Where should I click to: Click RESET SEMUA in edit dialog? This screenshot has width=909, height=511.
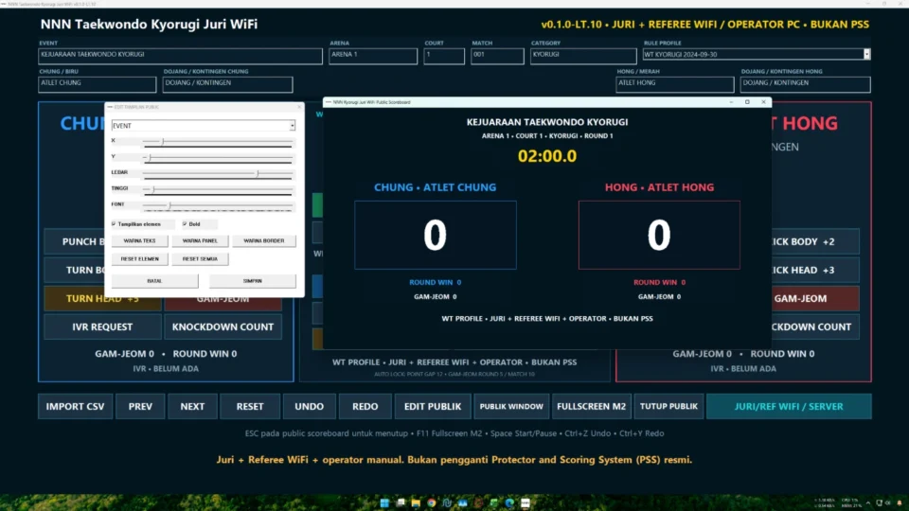pyautogui.click(x=200, y=259)
